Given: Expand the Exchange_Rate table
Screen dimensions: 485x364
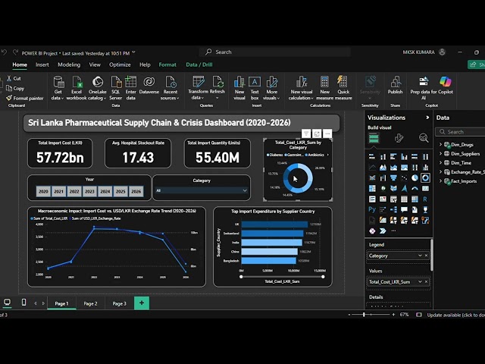Looking at the screenshot, I should click(x=440, y=172).
